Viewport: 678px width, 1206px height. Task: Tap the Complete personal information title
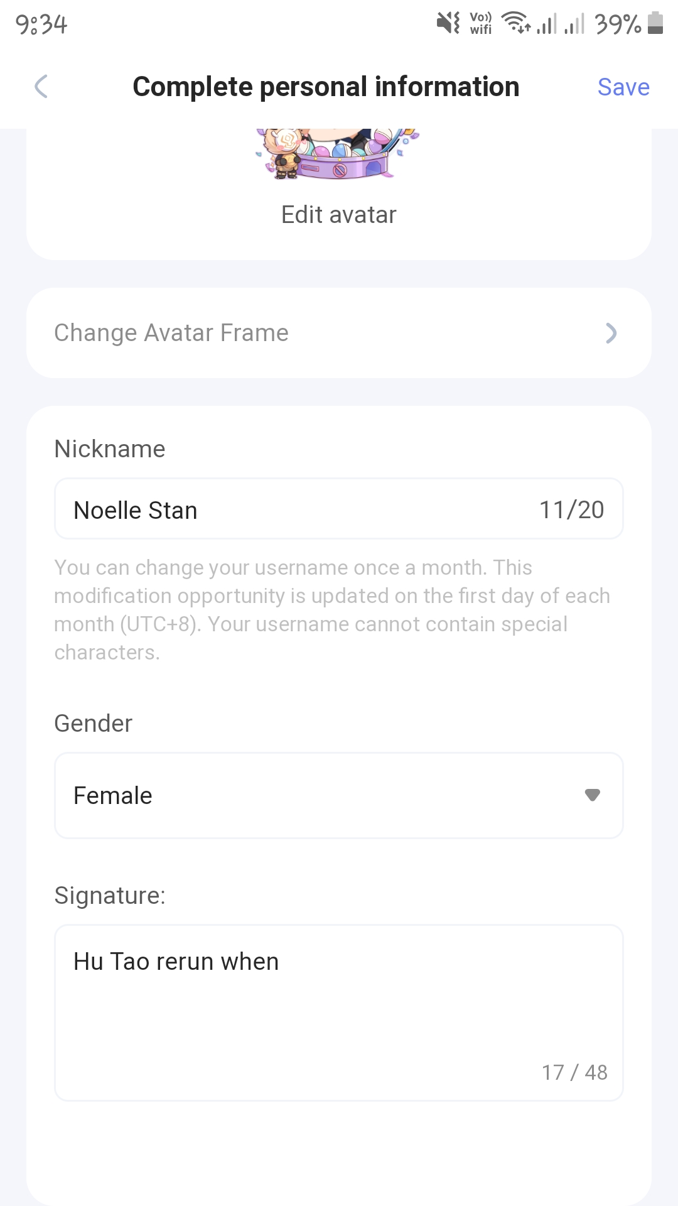pyautogui.click(x=326, y=87)
